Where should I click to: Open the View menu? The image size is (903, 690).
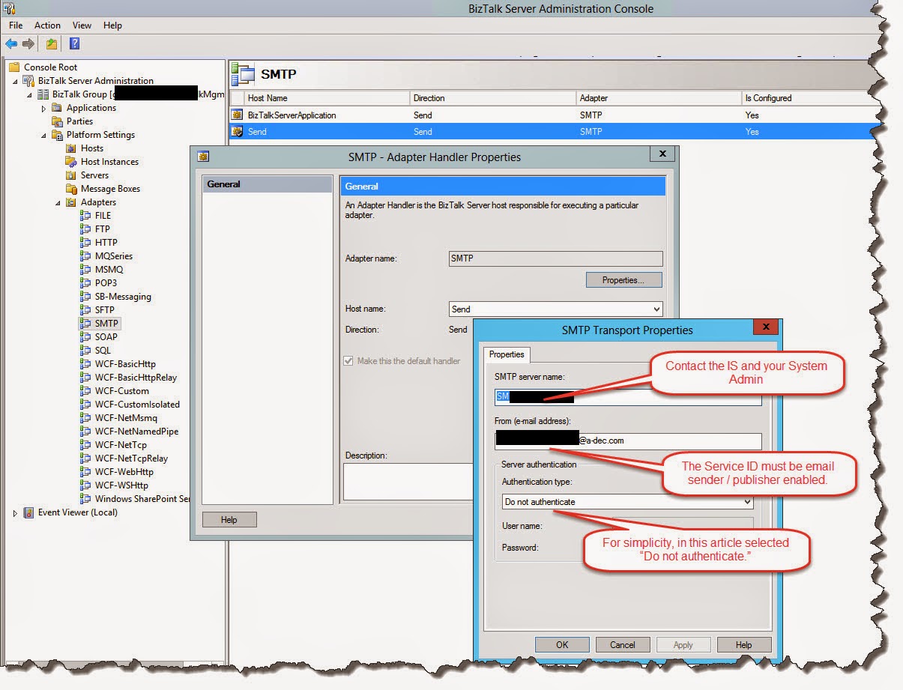point(82,25)
